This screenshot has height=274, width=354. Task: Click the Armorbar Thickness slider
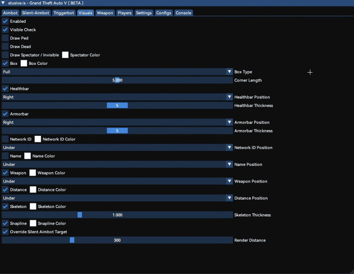117,131
